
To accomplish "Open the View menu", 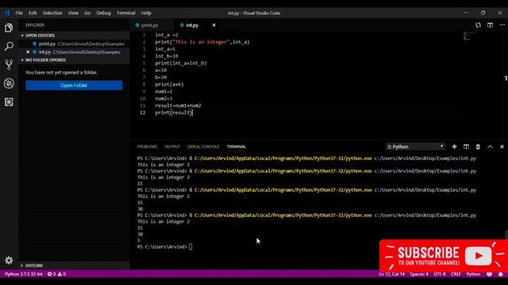I will [73, 13].
